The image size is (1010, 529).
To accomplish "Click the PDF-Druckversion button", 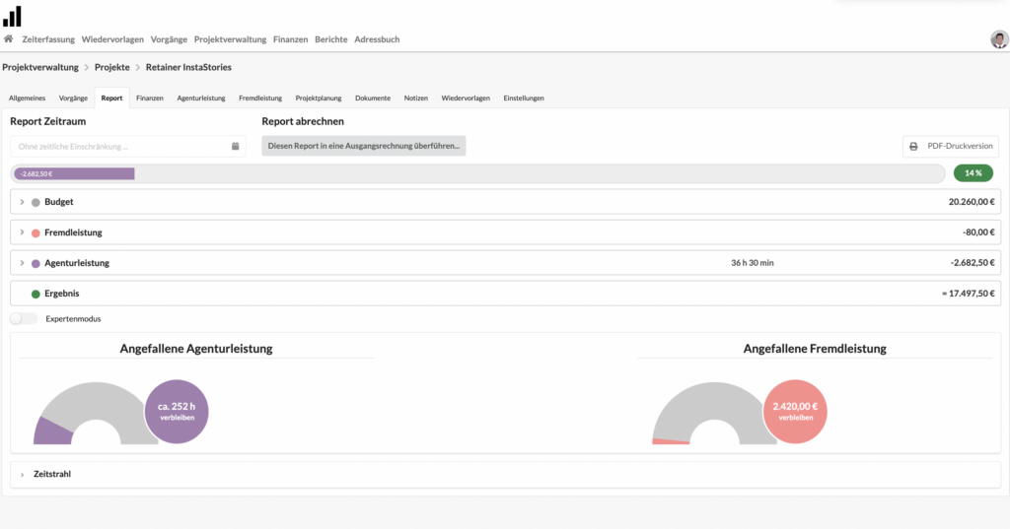I will 951,146.
